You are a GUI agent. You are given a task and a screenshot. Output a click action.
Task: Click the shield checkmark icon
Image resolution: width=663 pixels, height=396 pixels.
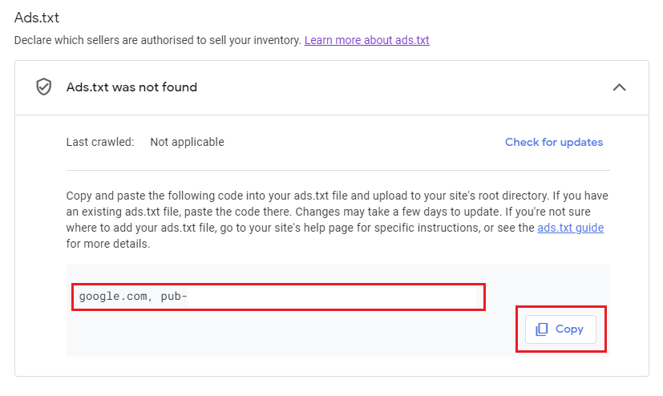coord(43,87)
